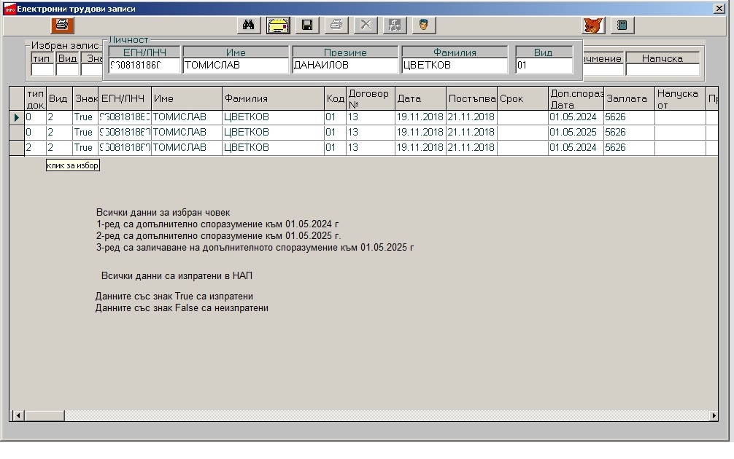Close the Електронни трудови записи window

[719, 9]
